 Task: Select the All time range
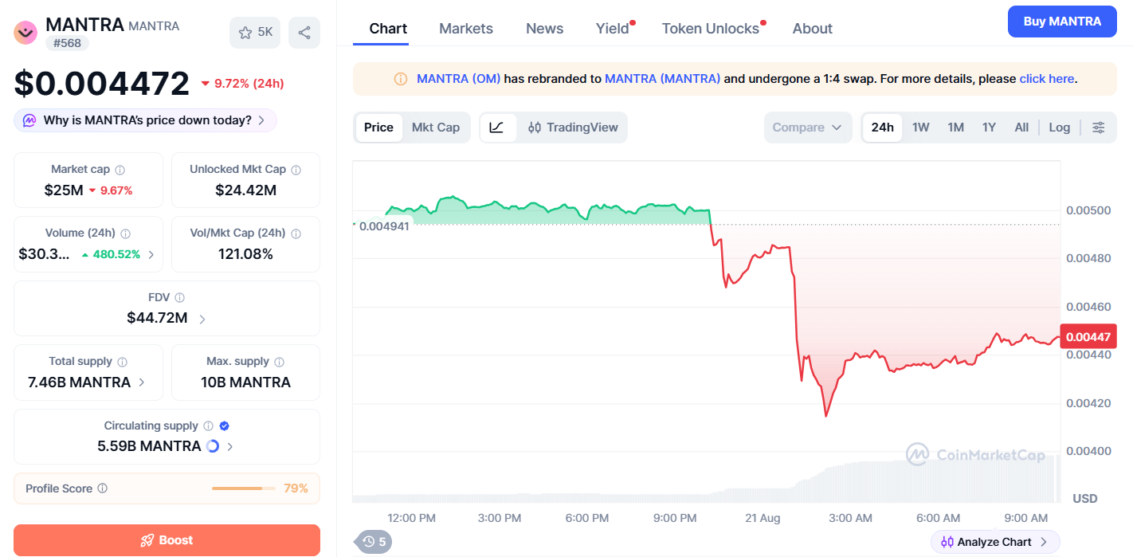click(x=1021, y=127)
